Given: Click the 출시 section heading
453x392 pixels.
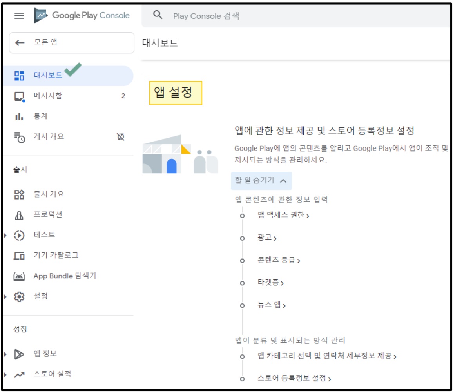Looking at the screenshot, I should click(x=20, y=170).
